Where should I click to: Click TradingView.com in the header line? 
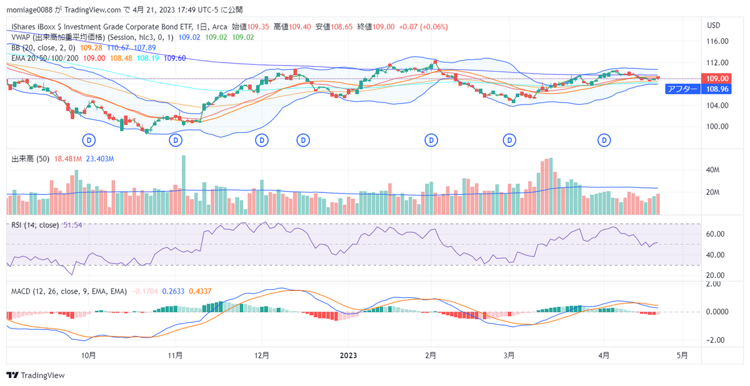pos(92,10)
